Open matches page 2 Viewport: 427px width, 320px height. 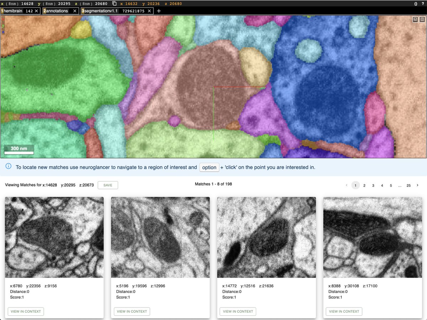364,185
